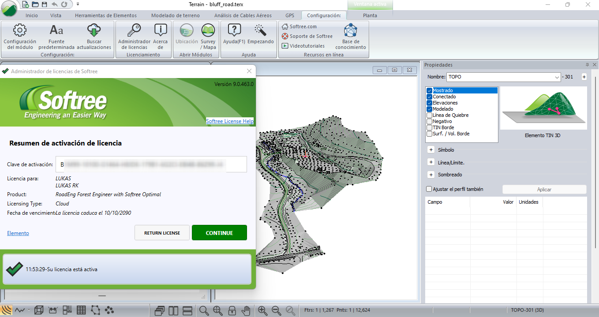Click the lock view icon
The image size is (599, 317).
coord(232,310)
